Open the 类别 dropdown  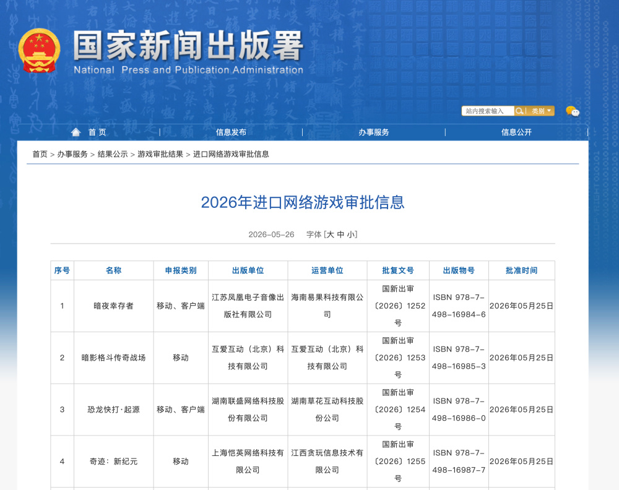click(x=541, y=111)
